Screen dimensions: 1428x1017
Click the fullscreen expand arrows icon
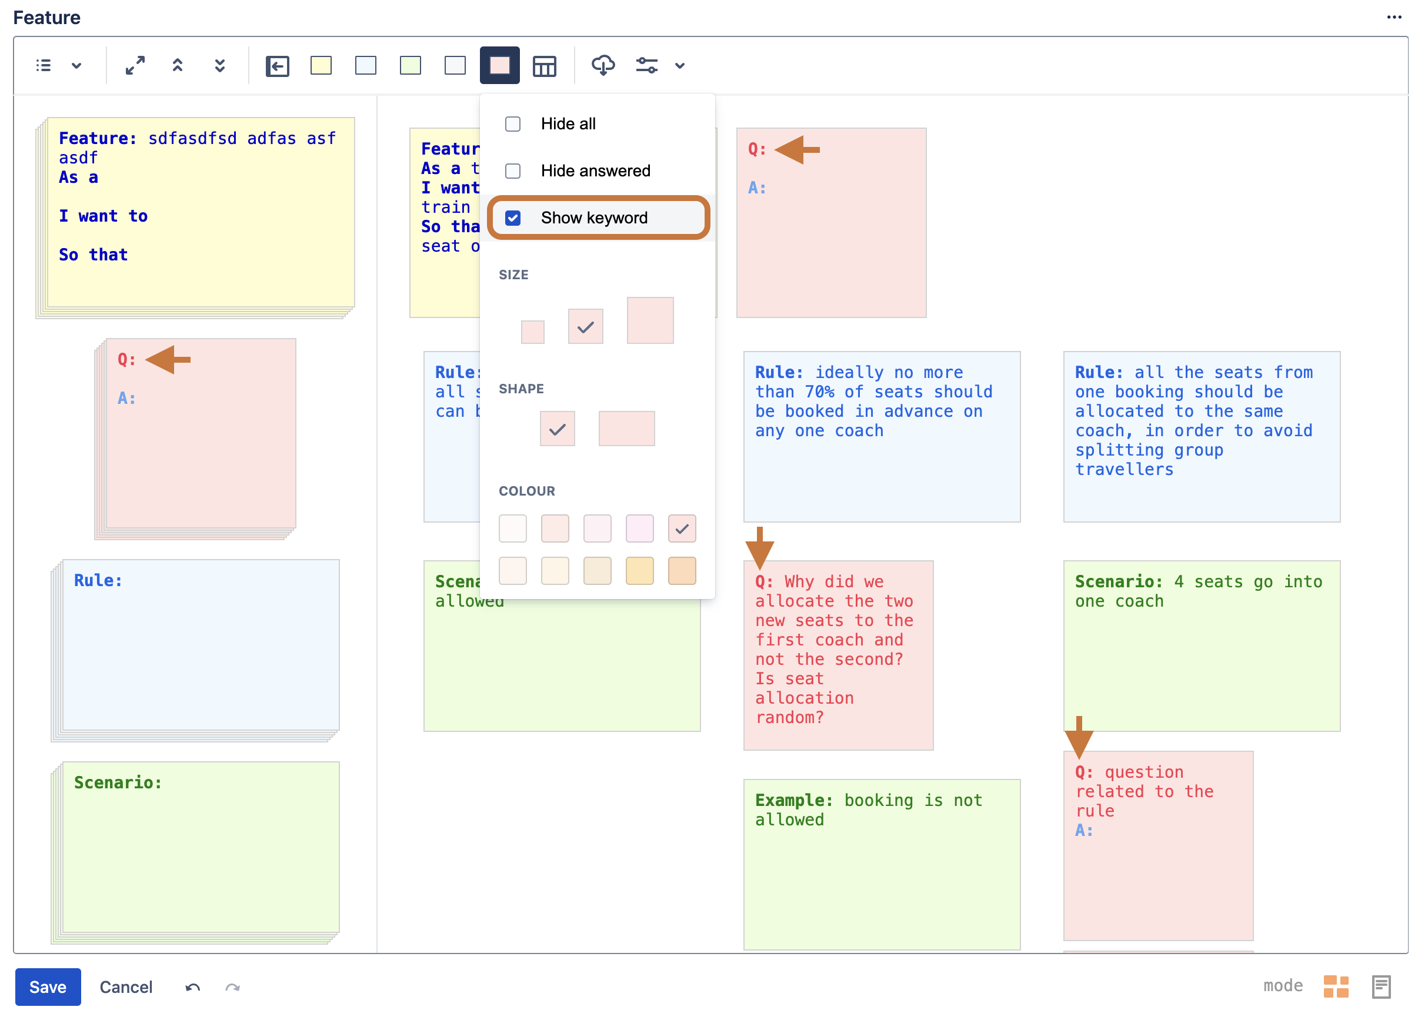pos(135,66)
